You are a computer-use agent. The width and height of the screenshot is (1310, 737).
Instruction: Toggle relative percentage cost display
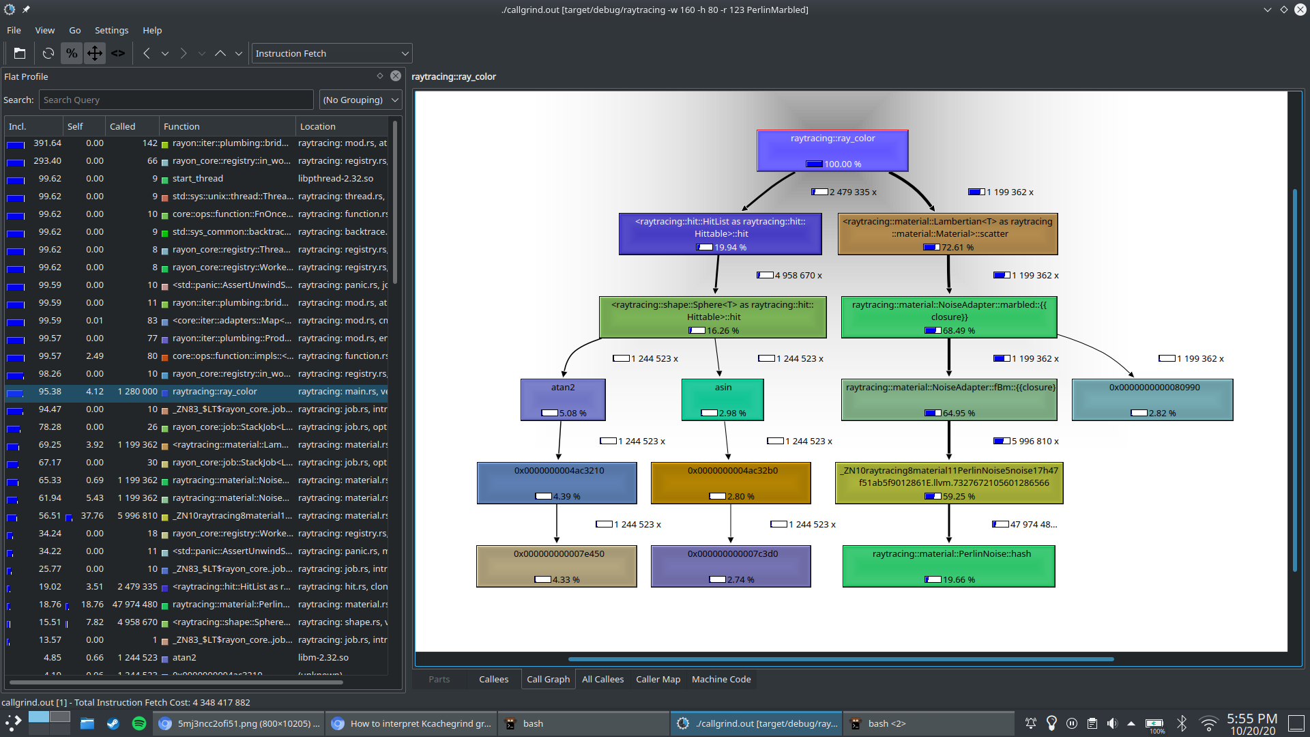(71, 53)
